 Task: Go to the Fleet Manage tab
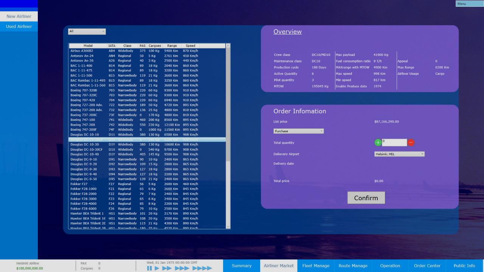(x=316, y=266)
